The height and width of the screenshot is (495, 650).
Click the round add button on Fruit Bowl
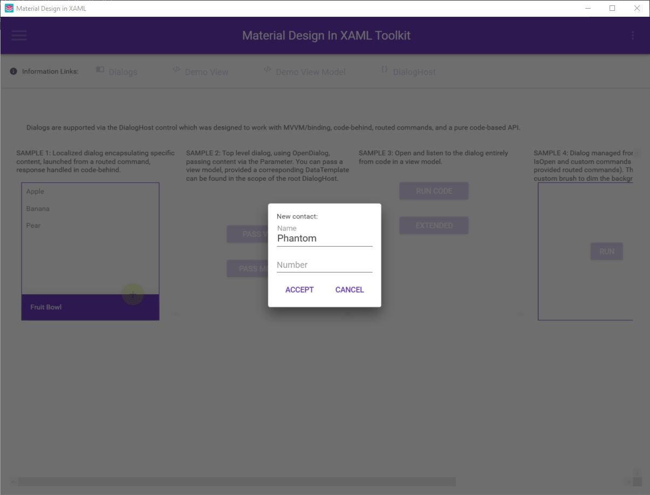pos(133,295)
